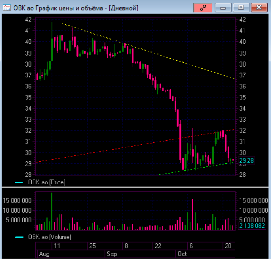Click the 10 000 000 label on right volume axis
The width and height of the screenshot is (271, 259).
click(x=253, y=211)
